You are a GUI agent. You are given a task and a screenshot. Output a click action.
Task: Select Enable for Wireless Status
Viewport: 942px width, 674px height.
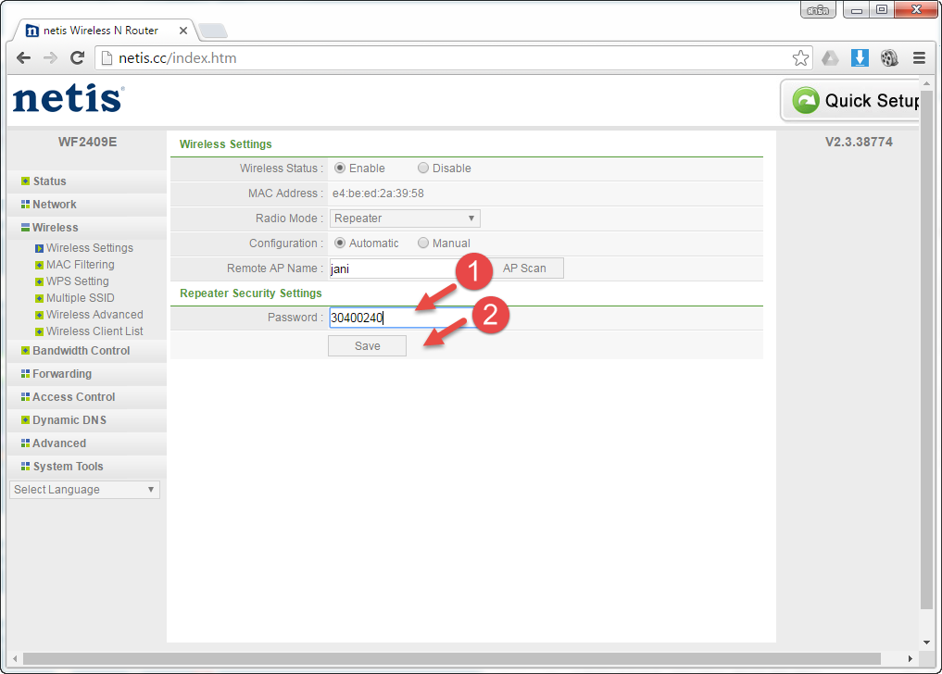click(340, 168)
